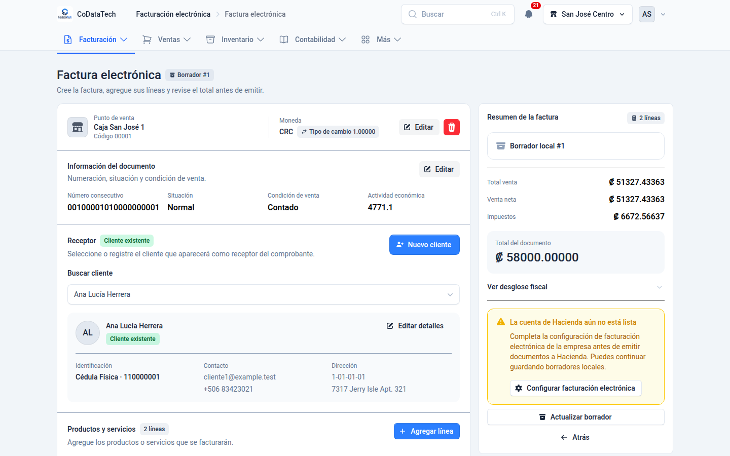730x456 pixels.
Task: Click the store icon beside Caja San José 1
Action: pyautogui.click(x=78, y=127)
